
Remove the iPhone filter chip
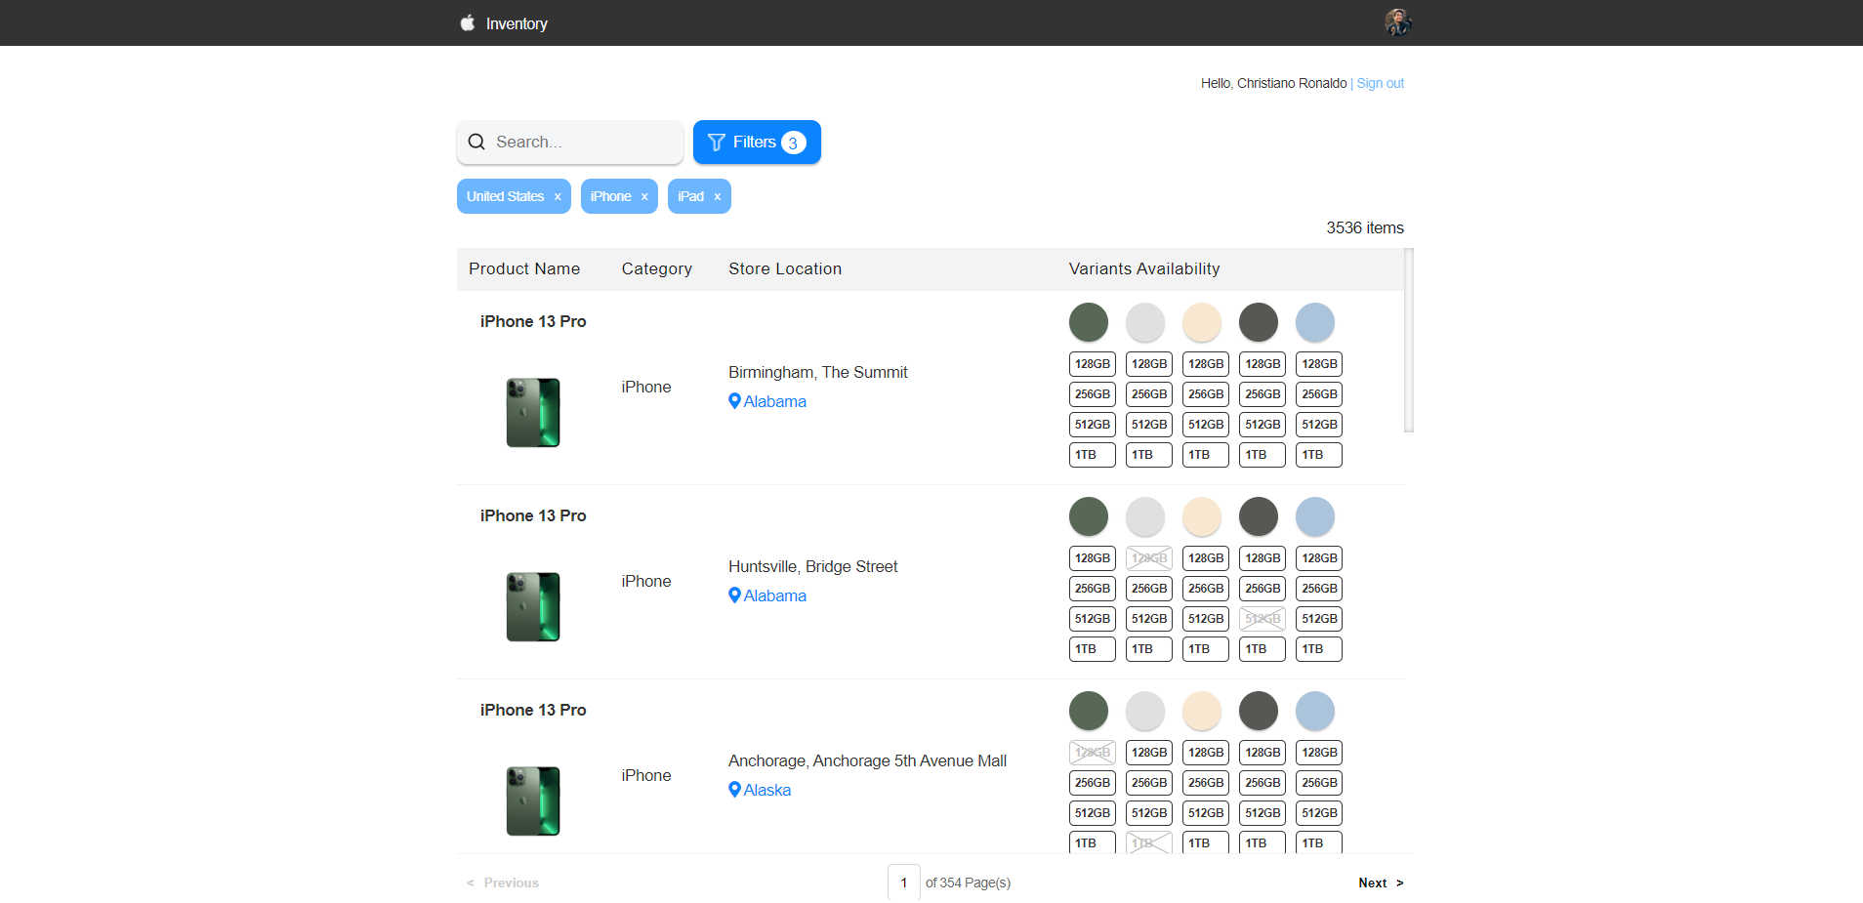click(x=644, y=197)
